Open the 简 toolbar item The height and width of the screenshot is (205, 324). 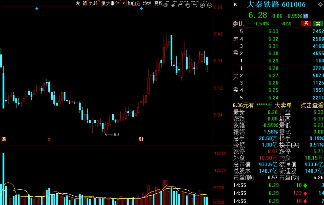pos(85,4)
